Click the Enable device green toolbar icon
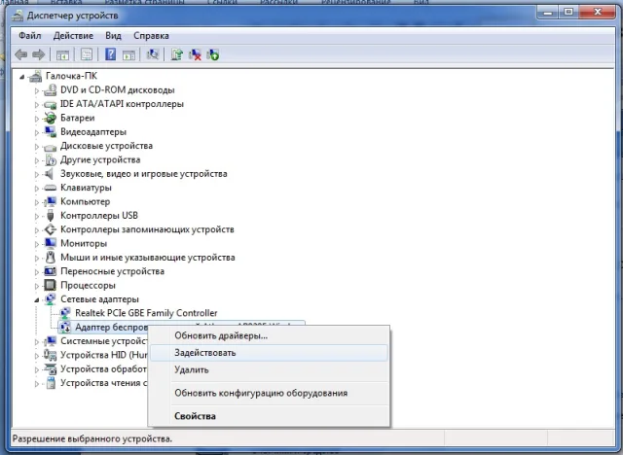The height and width of the screenshot is (455, 623). (x=213, y=54)
